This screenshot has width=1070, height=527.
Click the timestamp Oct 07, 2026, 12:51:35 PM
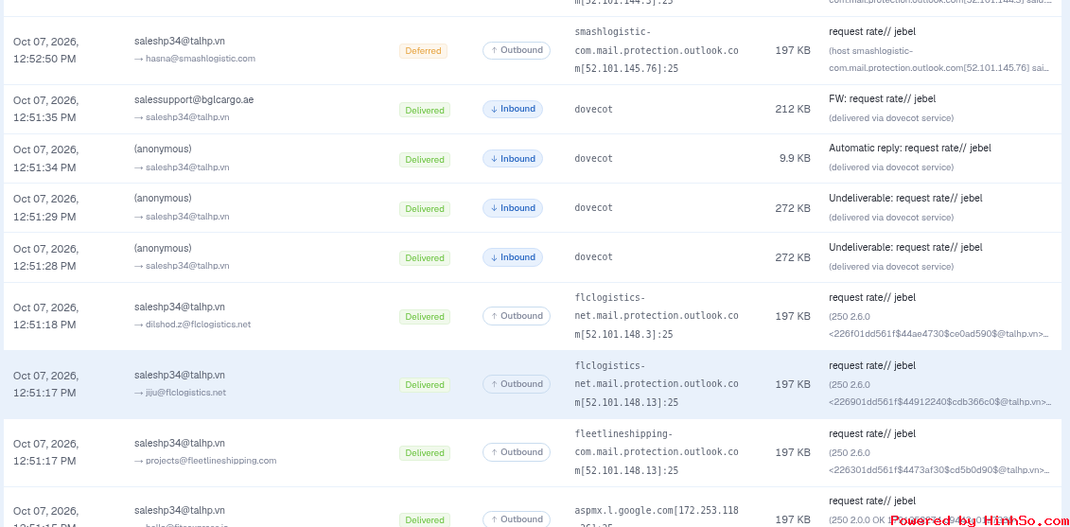click(45, 109)
